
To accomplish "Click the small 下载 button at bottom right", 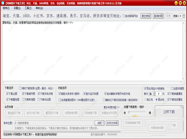I will tap(173, 125).
